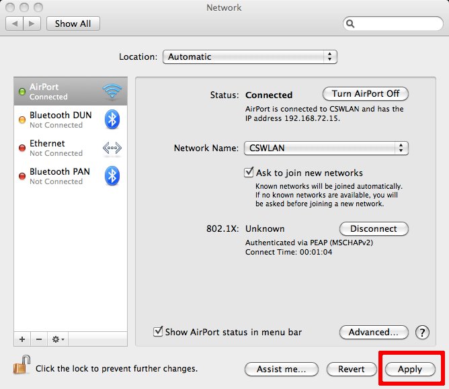Click the Network window title

tap(224, 7)
